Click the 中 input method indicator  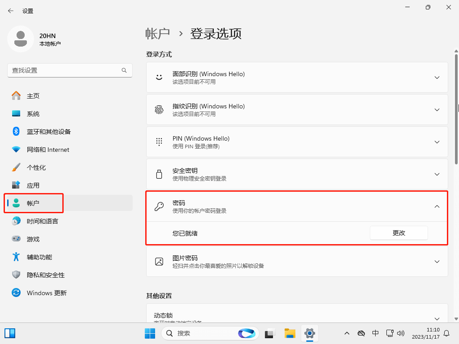(x=375, y=333)
